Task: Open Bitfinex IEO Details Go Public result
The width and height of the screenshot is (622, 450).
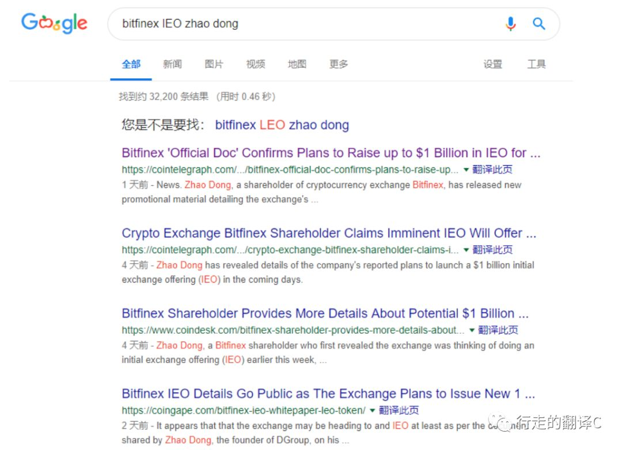Action: pos(328,394)
